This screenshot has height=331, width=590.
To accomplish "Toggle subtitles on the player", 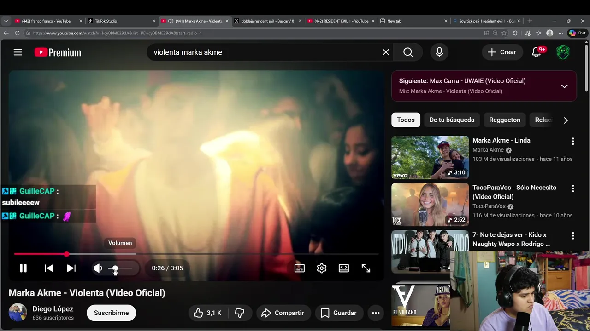I will pos(300,268).
